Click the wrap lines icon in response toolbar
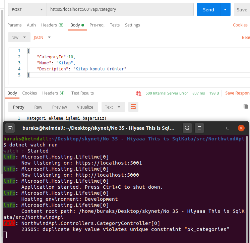Viewport: 250px width, 243px height. 133,107
